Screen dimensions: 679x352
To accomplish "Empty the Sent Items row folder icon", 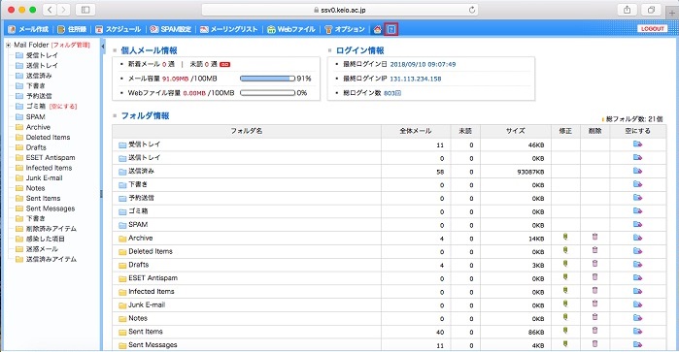I will point(637,332).
